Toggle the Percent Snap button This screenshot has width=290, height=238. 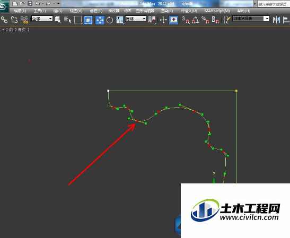[x=205, y=20]
